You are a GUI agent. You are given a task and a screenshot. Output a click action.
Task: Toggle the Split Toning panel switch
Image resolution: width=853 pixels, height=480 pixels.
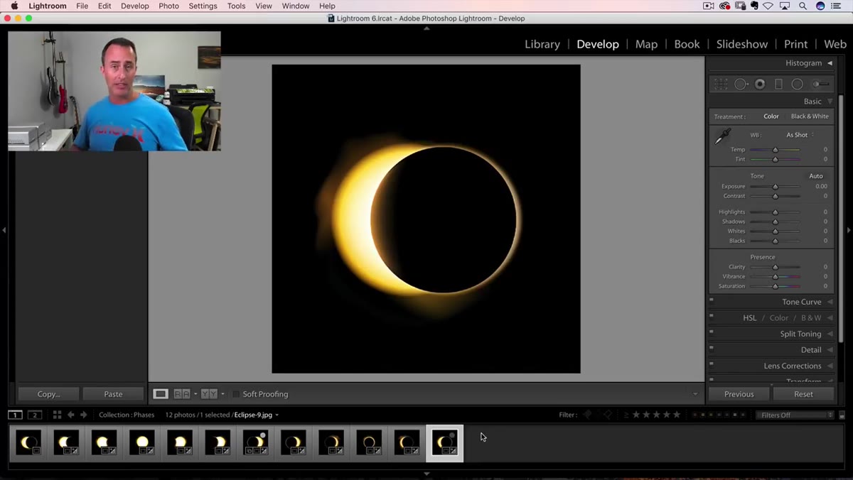(x=712, y=332)
